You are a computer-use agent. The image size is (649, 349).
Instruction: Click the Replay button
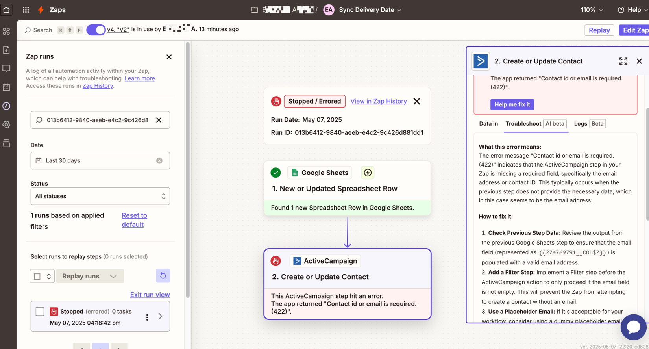click(599, 30)
